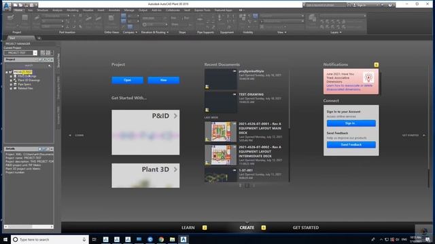Viewport: 435px width, 244px height.
Task: Open the LEARN page at the bottom bar
Action: 188,228
